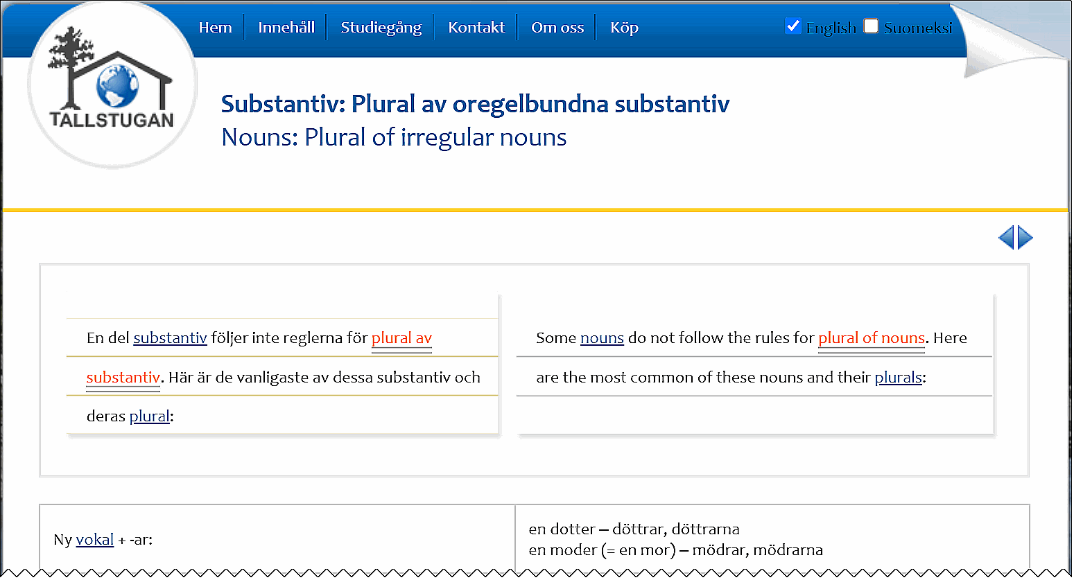Viewport: 1074px width, 580px height.
Task: Go to previous page with left arrow
Action: click(x=1006, y=238)
